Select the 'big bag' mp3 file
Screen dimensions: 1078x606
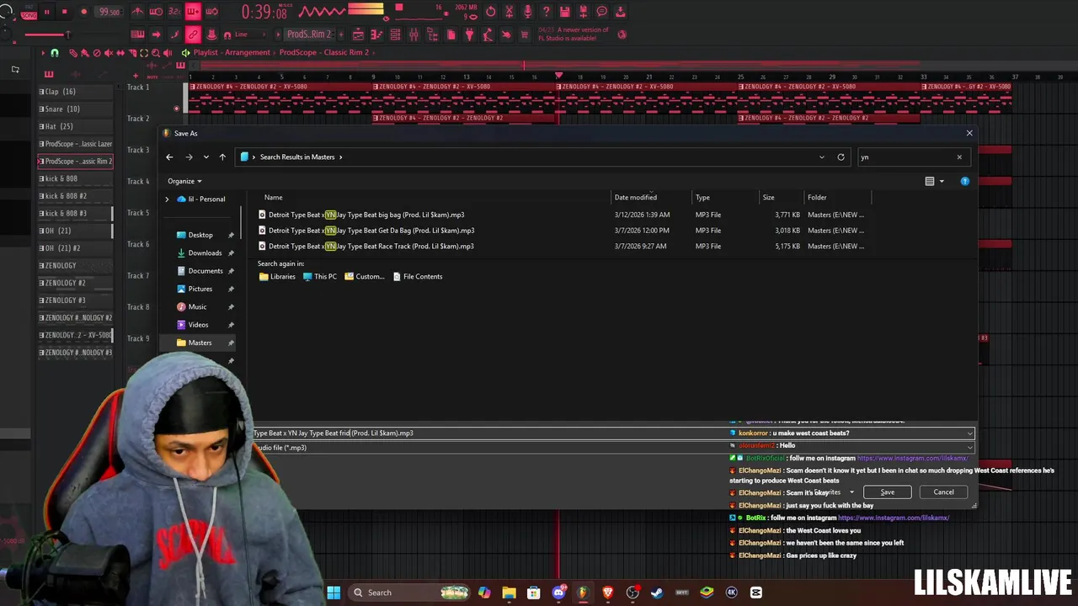click(x=366, y=215)
